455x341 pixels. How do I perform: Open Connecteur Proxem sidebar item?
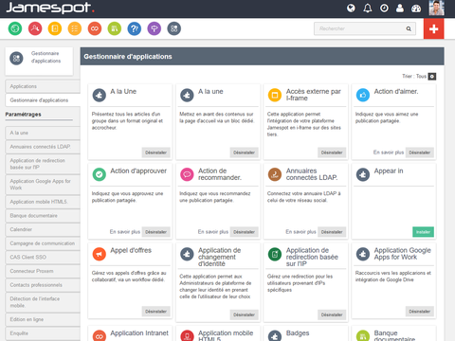tap(43, 271)
